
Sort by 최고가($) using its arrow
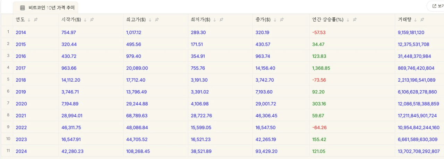coord(150,20)
